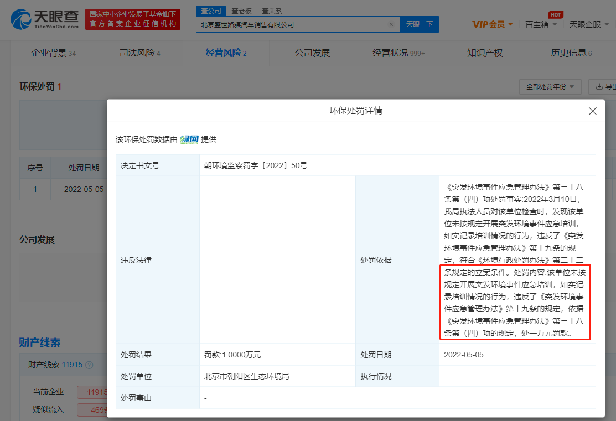
Task: Click decision number 朝环境监察罚字〔2022〕50号
Action: coord(256,166)
